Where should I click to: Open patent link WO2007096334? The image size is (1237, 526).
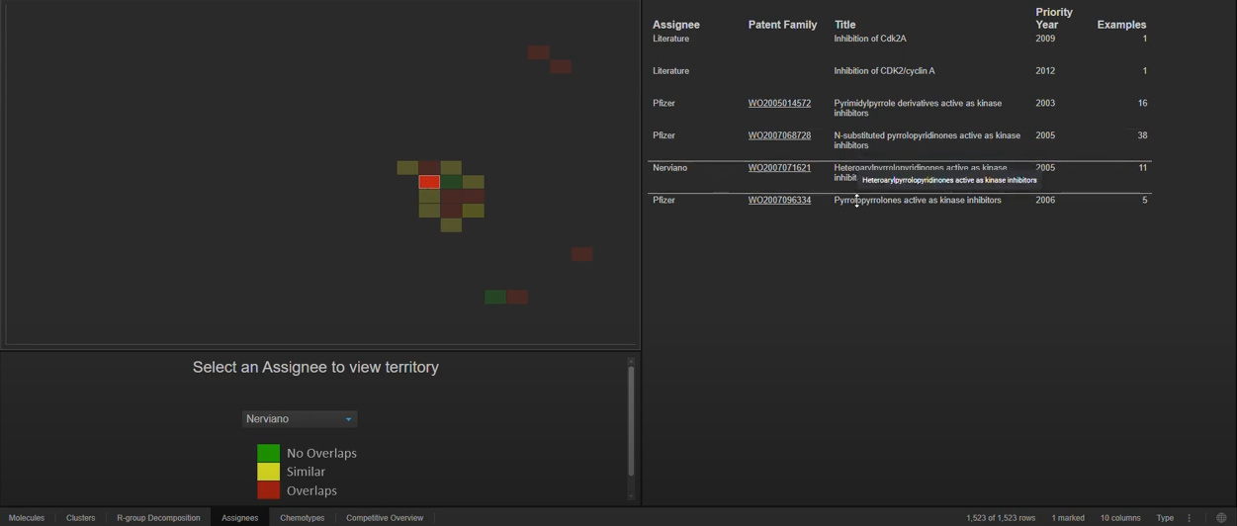pyautogui.click(x=779, y=200)
